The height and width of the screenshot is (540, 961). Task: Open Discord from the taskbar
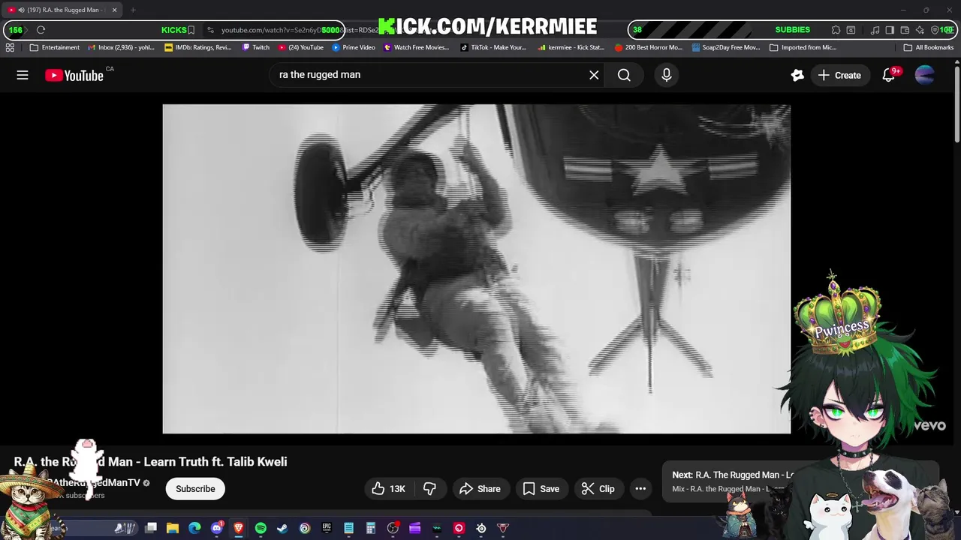pyautogui.click(x=217, y=528)
